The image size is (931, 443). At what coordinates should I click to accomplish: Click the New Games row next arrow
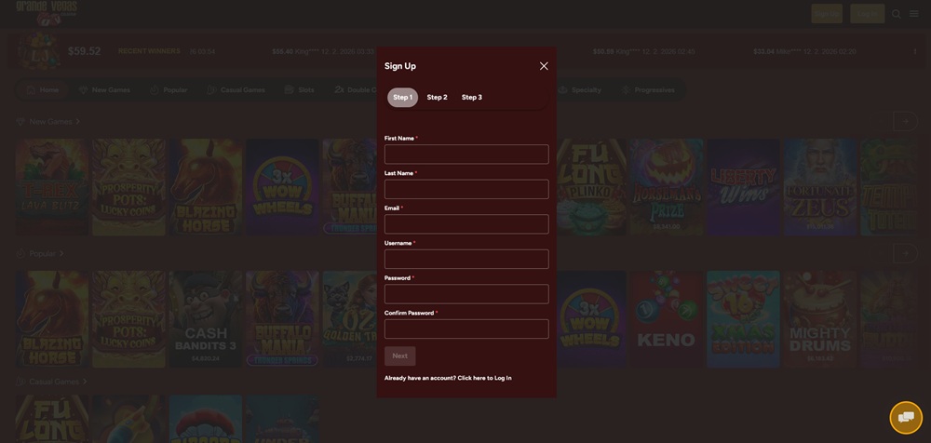[905, 121]
